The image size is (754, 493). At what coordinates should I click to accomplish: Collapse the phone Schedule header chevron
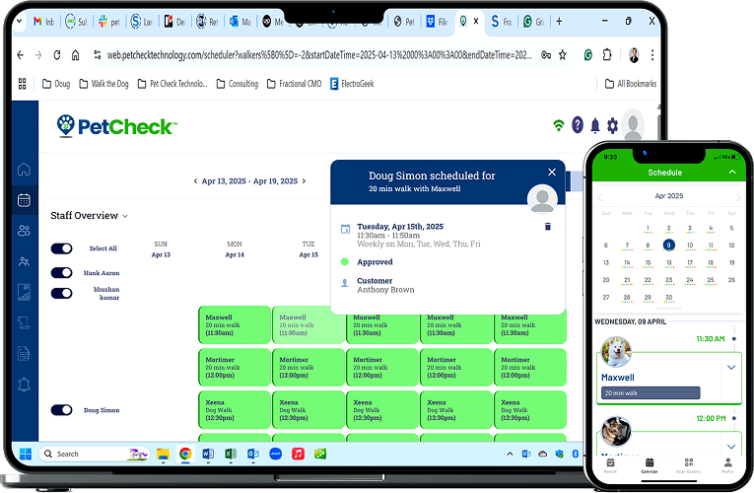pos(732,172)
